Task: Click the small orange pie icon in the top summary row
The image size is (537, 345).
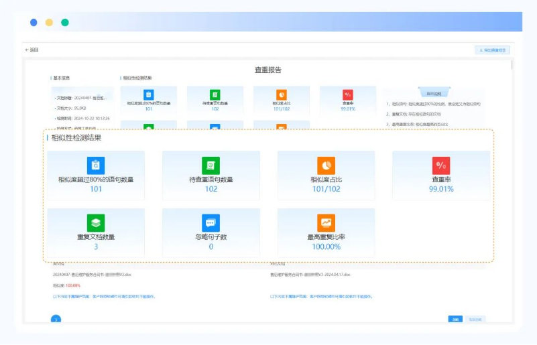Action: coord(282,95)
